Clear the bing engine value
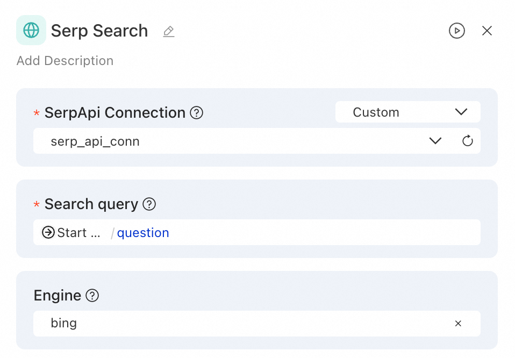 458,324
